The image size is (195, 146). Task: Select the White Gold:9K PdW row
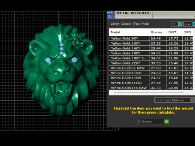click(x=151, y=68)
